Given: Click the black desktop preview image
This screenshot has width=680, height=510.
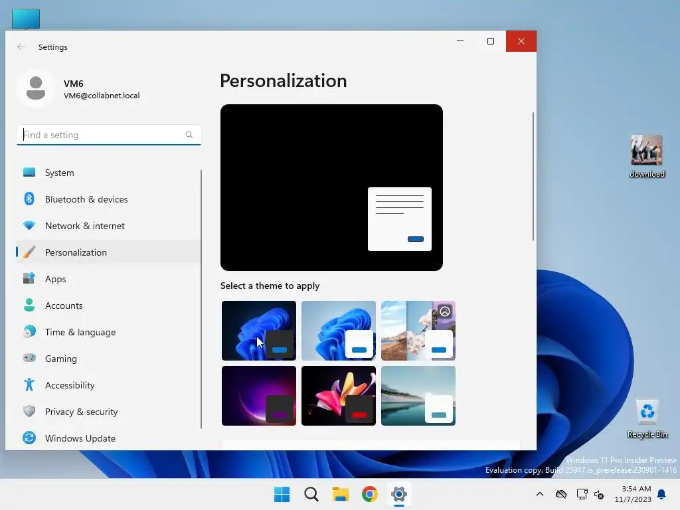Looking at the screenshot, I should coord(331,187).
